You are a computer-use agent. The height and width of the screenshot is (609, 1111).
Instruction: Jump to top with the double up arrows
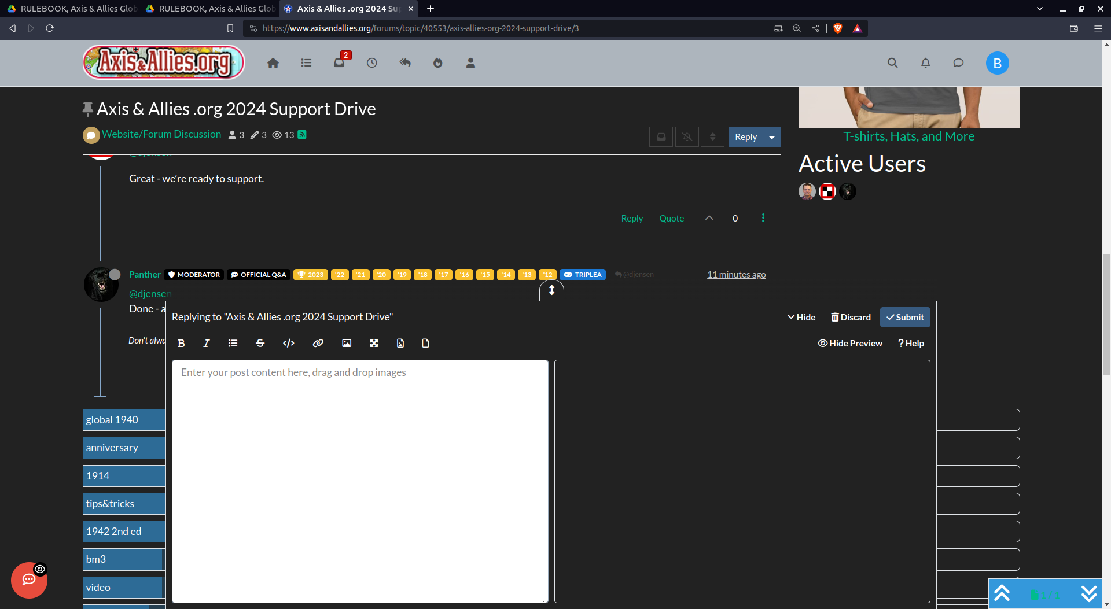pyautogui.click(x=1002, y=593)
